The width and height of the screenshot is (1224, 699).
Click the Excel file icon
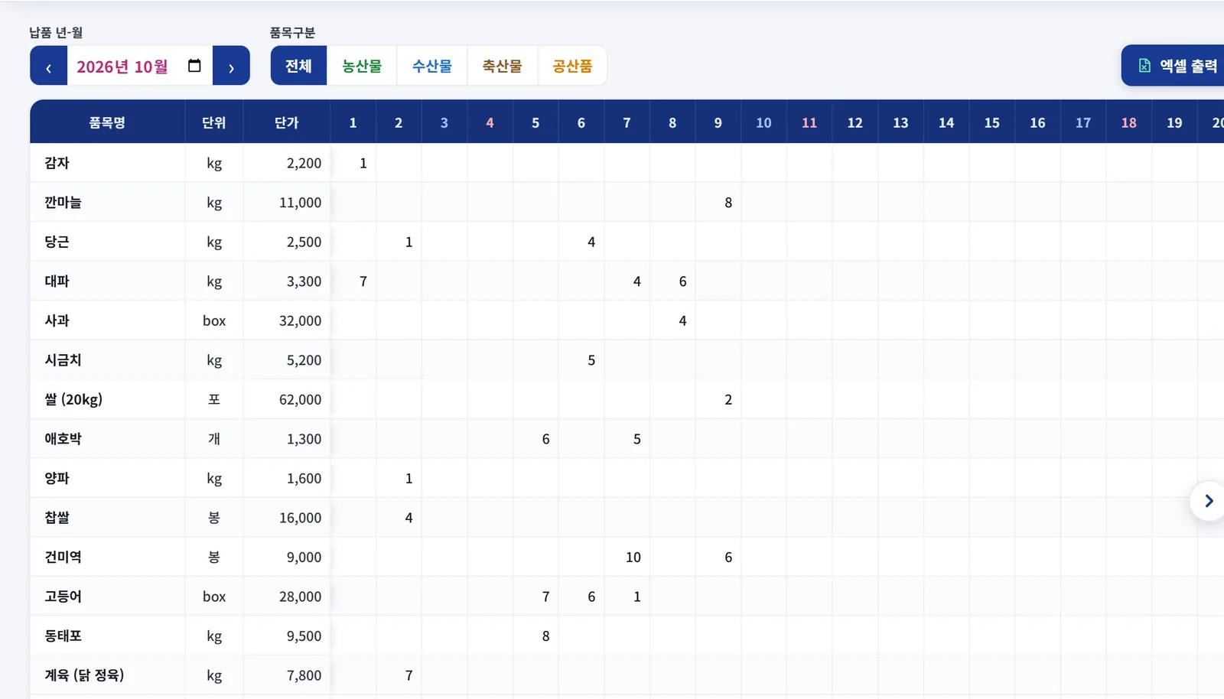(x=1144, y=66)
